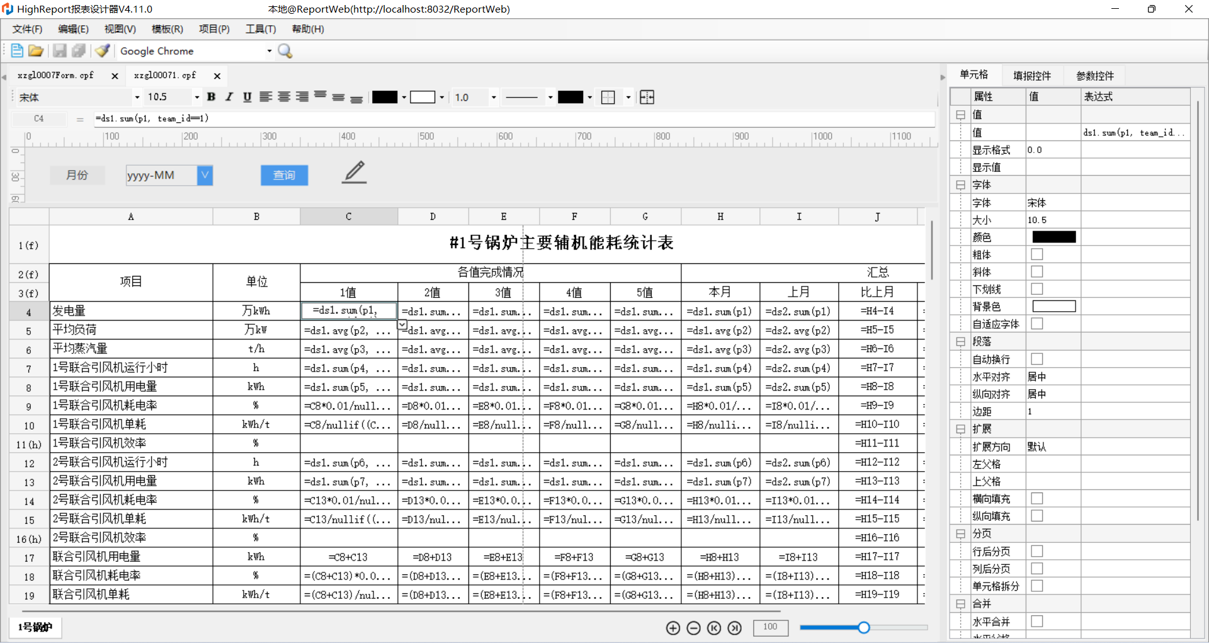1209x643 pixels.
Task: Switch to the 填报控件 tab
Action: (1031, 76)
